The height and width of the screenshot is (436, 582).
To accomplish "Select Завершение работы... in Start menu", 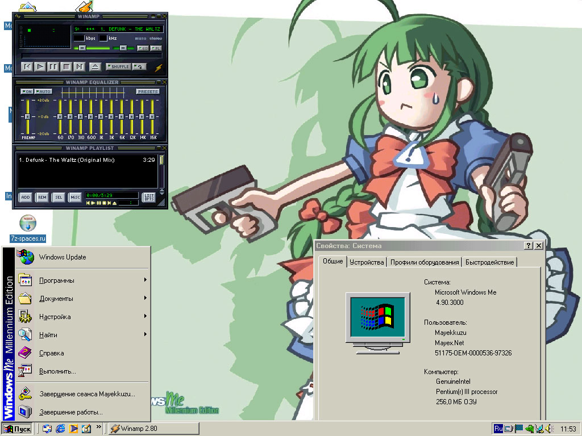I will [x=82, y=412].
